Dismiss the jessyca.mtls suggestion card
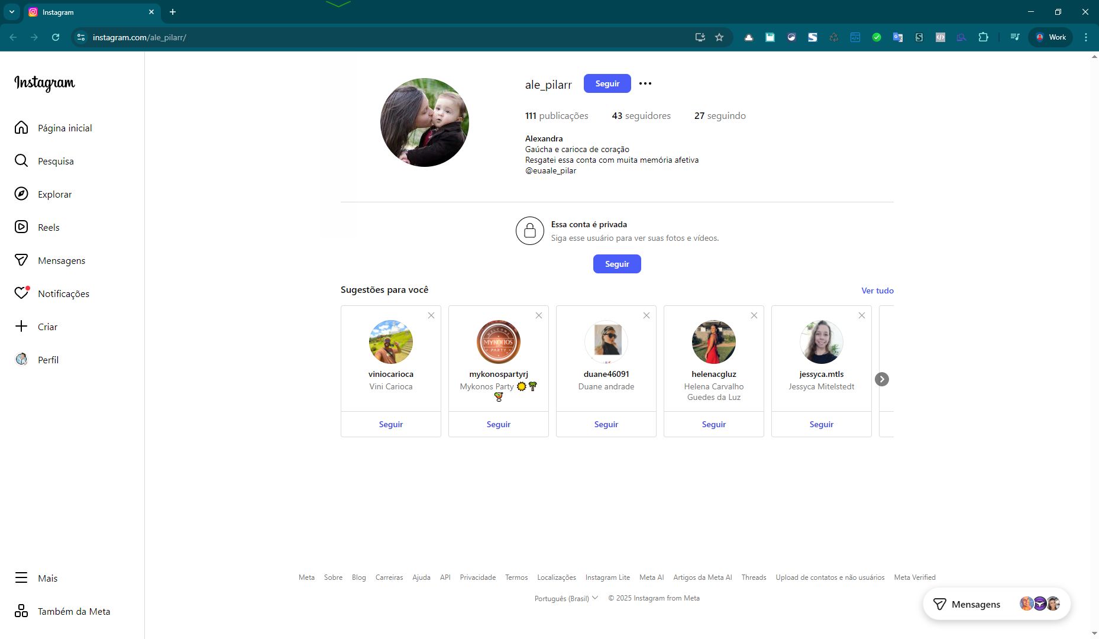 point(862,315)
